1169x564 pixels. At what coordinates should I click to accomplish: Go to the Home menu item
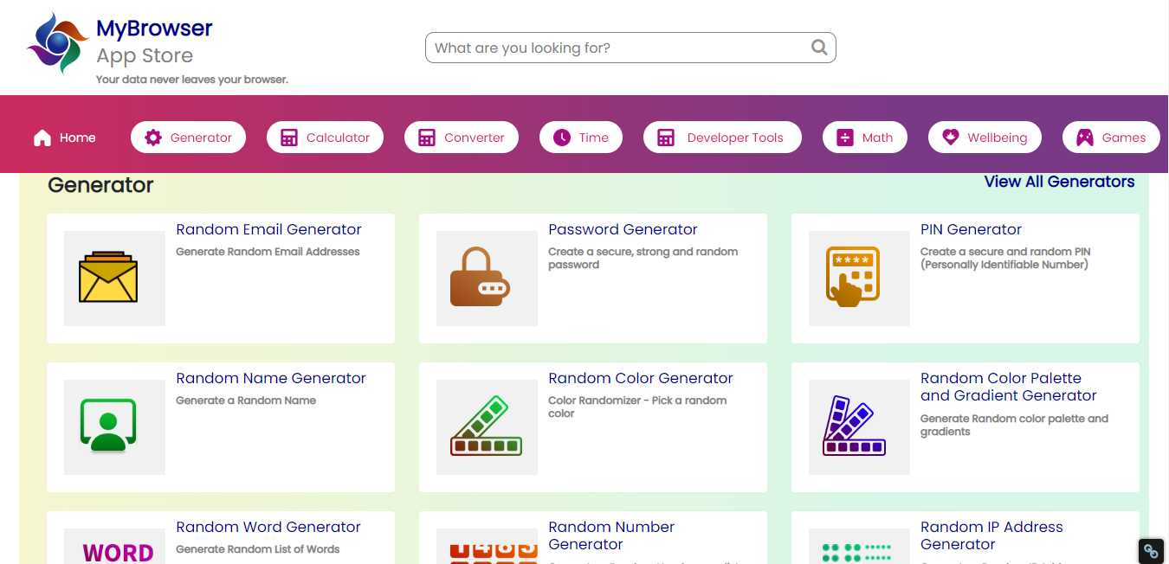click(x=65, y=138)
